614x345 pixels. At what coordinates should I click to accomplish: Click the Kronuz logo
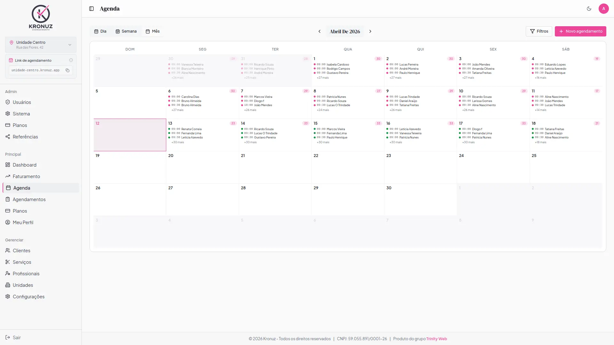tap(41, 18)
